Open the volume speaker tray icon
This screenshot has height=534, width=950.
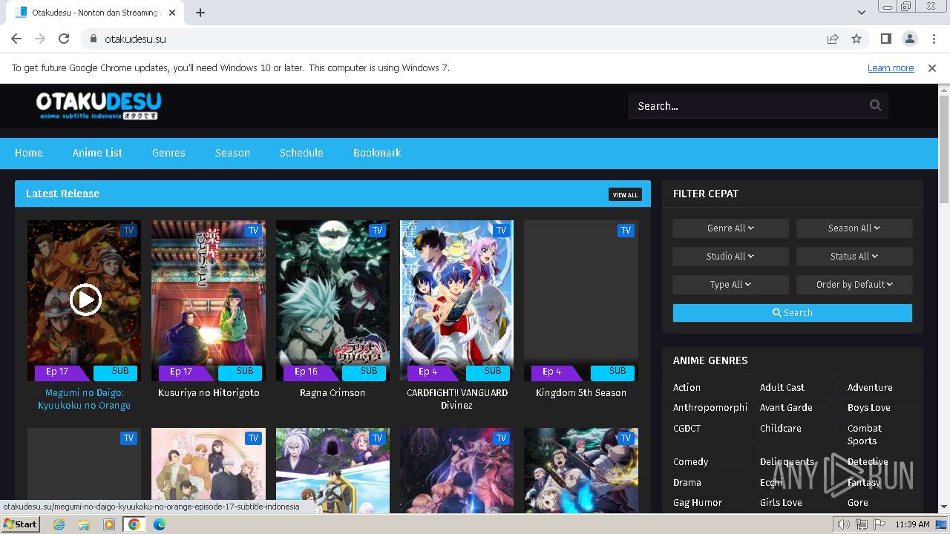click(x=843, y=524)
